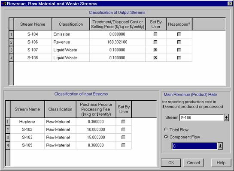Select input row 2 header
Image resolution: width=234 pixels, height=171 pixels.
(8, 129)
